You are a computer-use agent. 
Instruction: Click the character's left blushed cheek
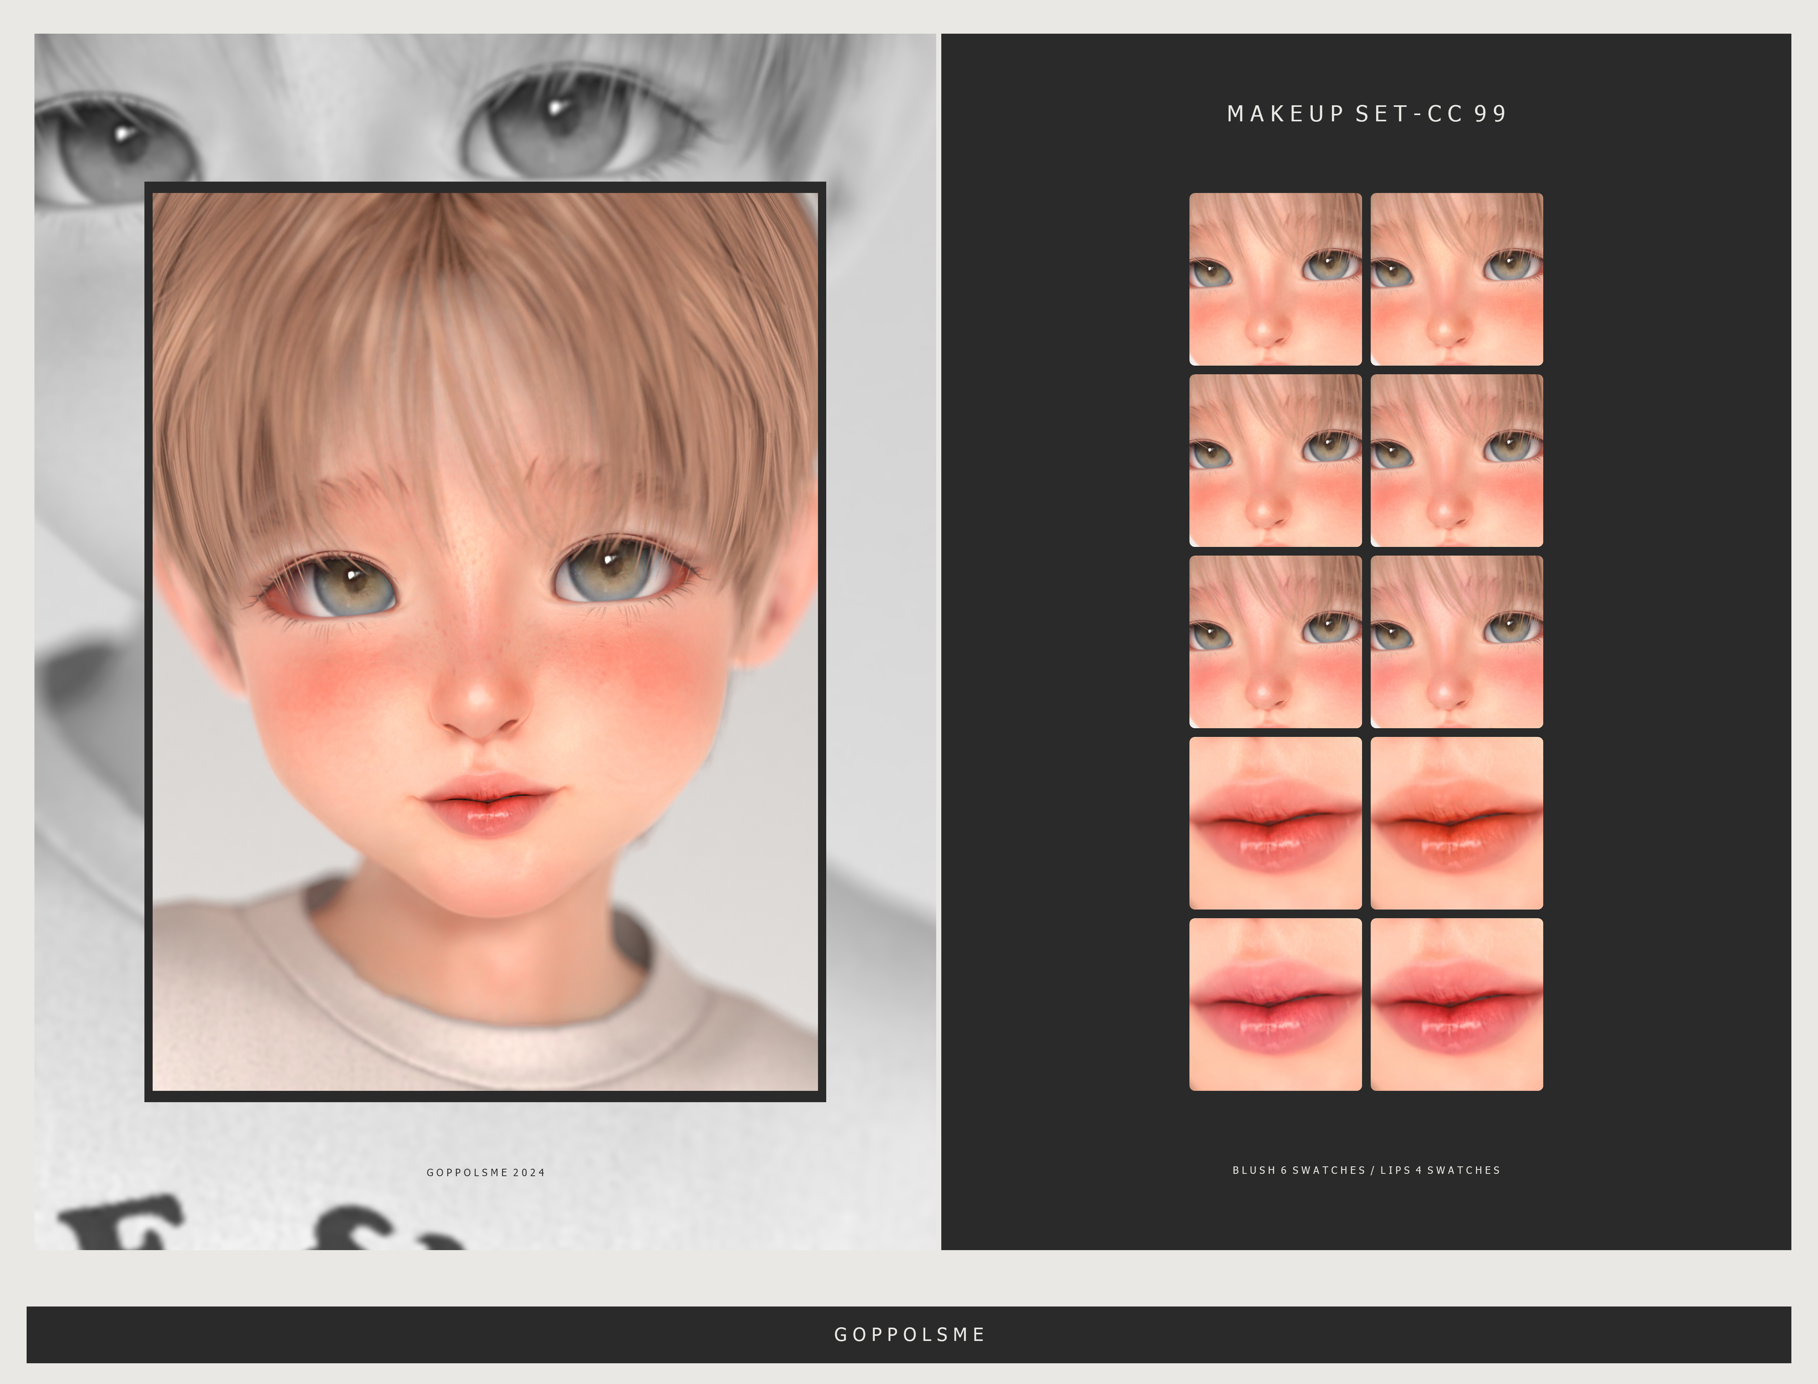325,679
